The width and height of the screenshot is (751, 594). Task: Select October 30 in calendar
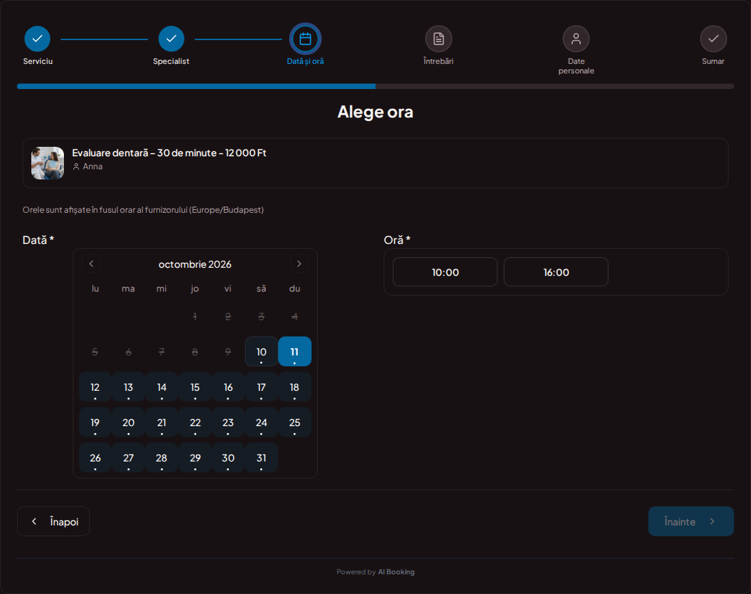(228, 458)
